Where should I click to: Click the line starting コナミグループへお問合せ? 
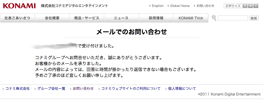pos(99,58)
